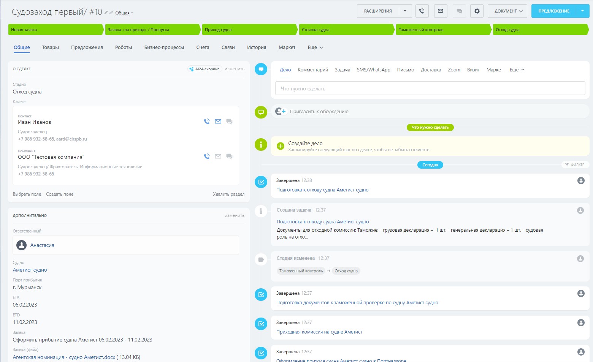Click the green comment timeline icon
Screen dimensions: 593x362
[x=261, y=112]
